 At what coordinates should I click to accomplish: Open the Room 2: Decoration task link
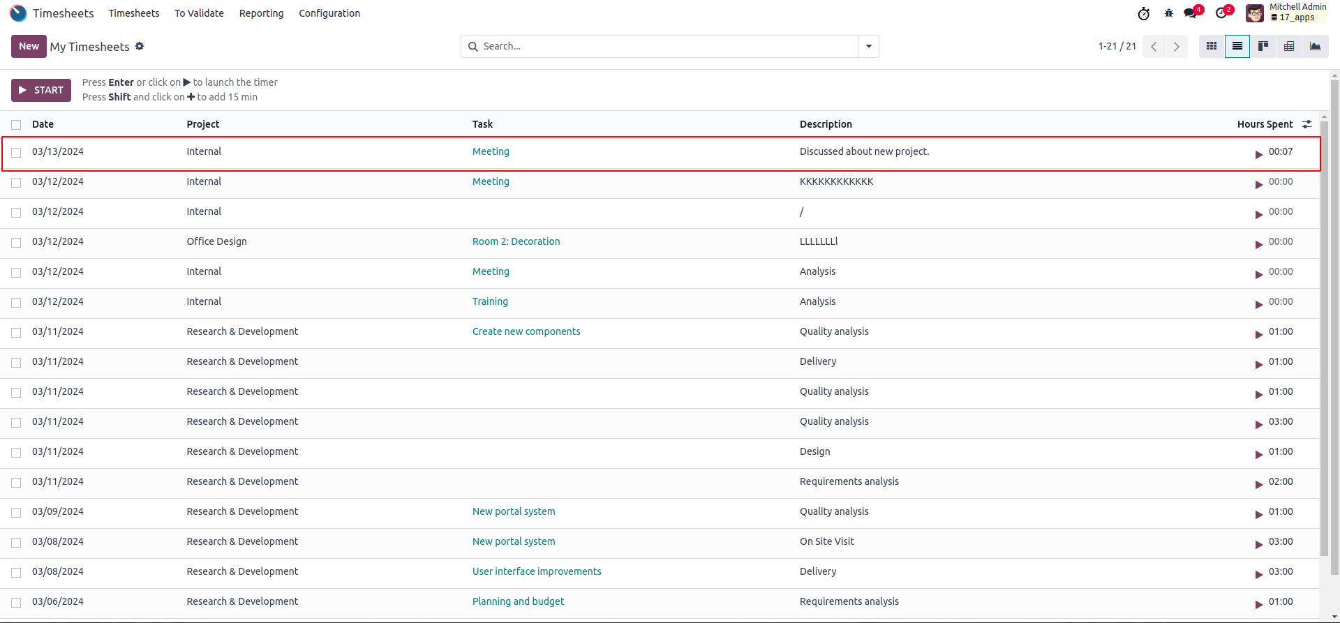point(516,241)
